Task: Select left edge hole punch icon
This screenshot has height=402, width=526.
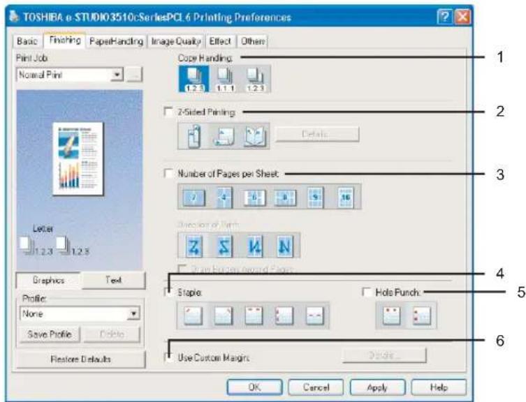Action: 422,315
